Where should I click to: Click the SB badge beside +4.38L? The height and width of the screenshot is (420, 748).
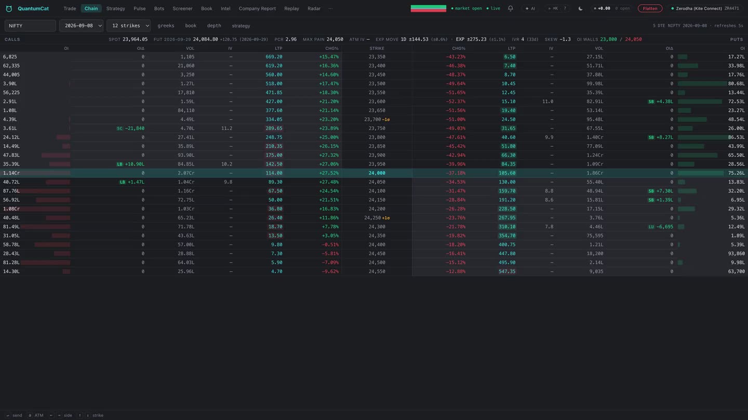click(x=651, y=102)
